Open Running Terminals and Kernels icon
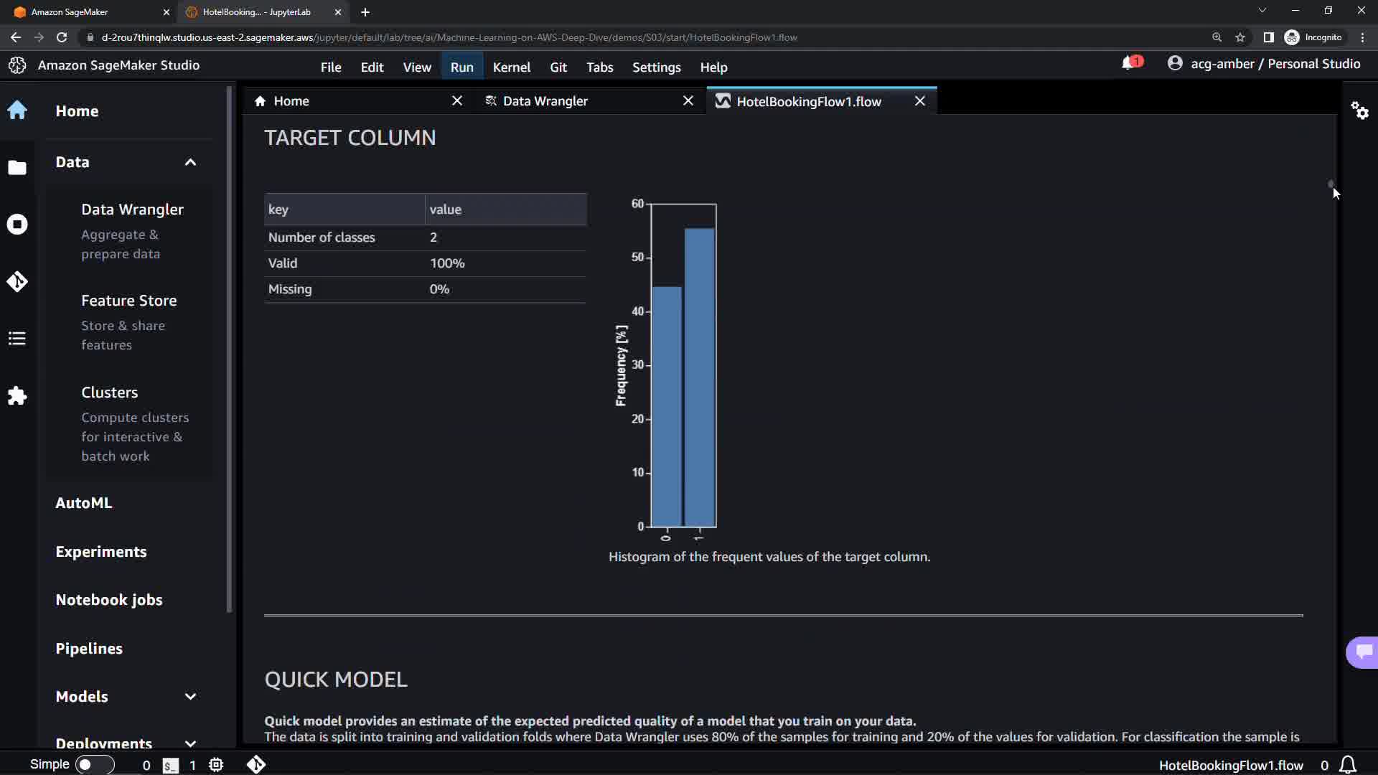Viewport: 1378px width, 775px height. (17, 225)
